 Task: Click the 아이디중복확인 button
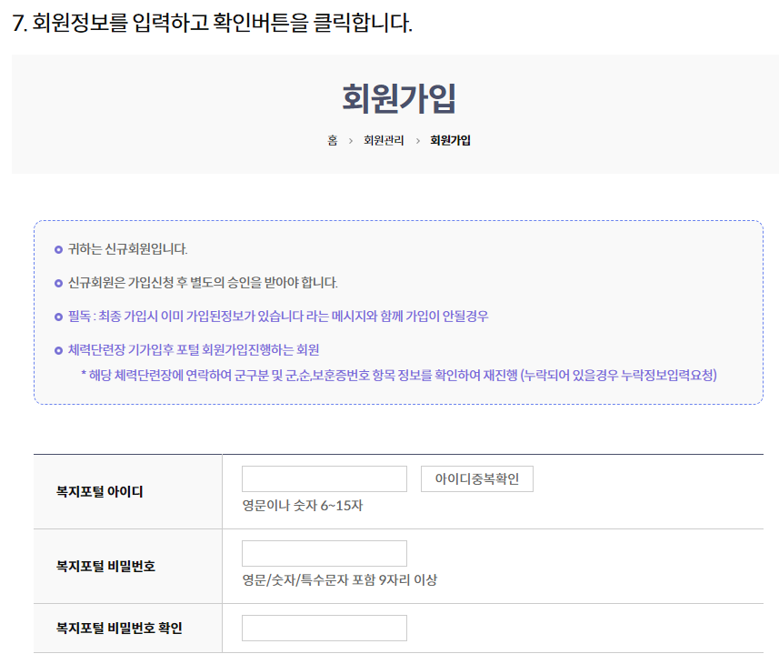point(476,478)
